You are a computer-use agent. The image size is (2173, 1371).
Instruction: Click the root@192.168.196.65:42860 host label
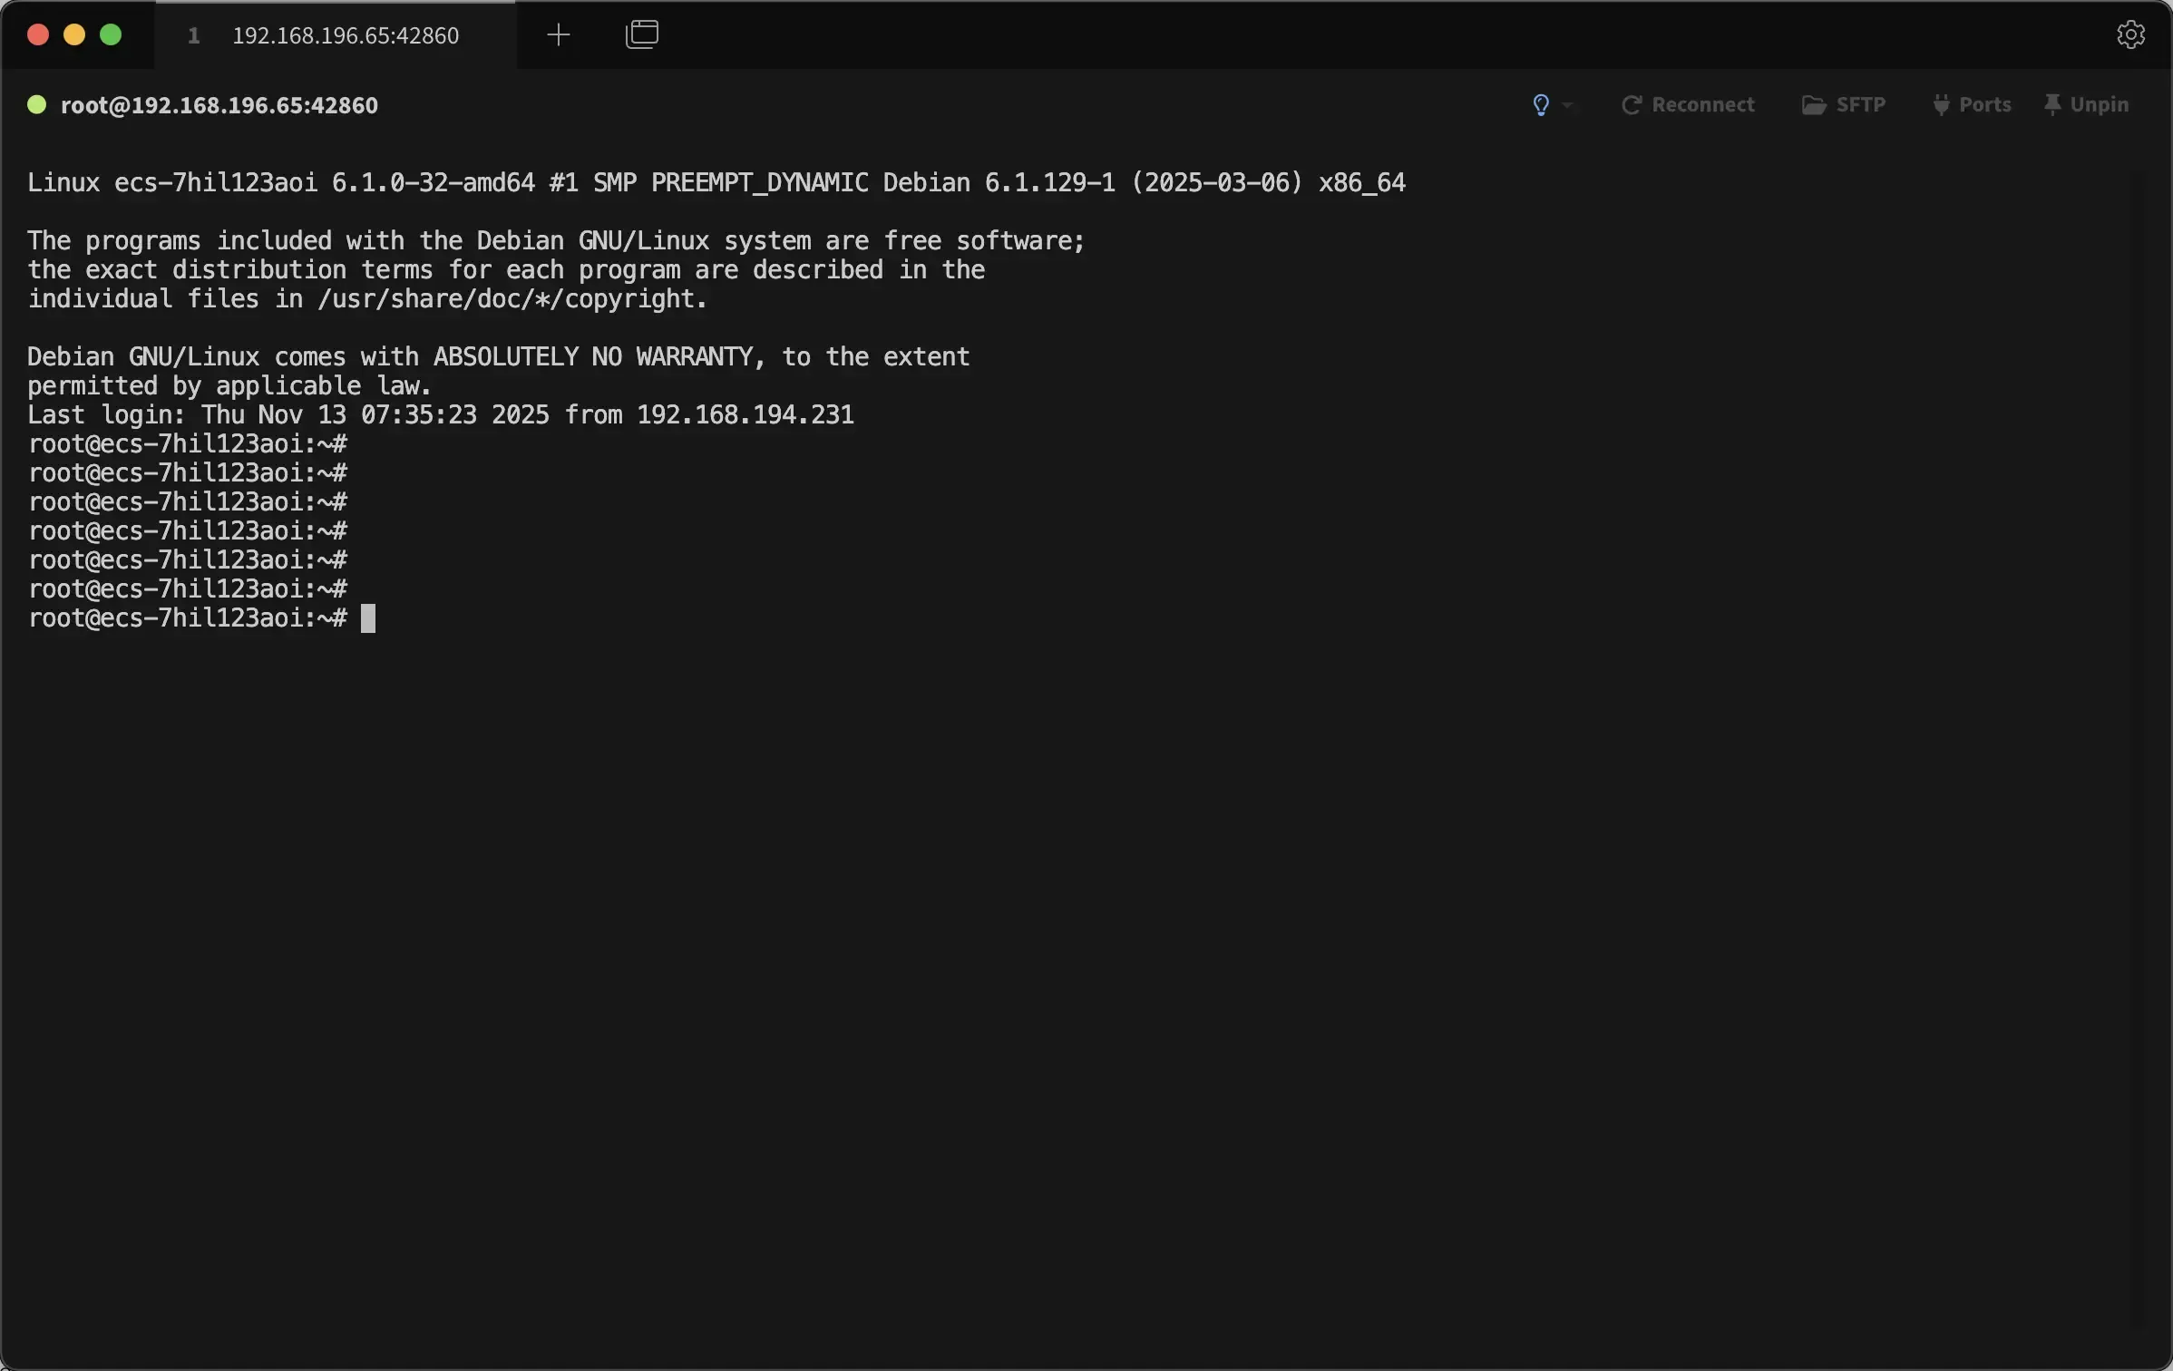[x=219, y=104]
